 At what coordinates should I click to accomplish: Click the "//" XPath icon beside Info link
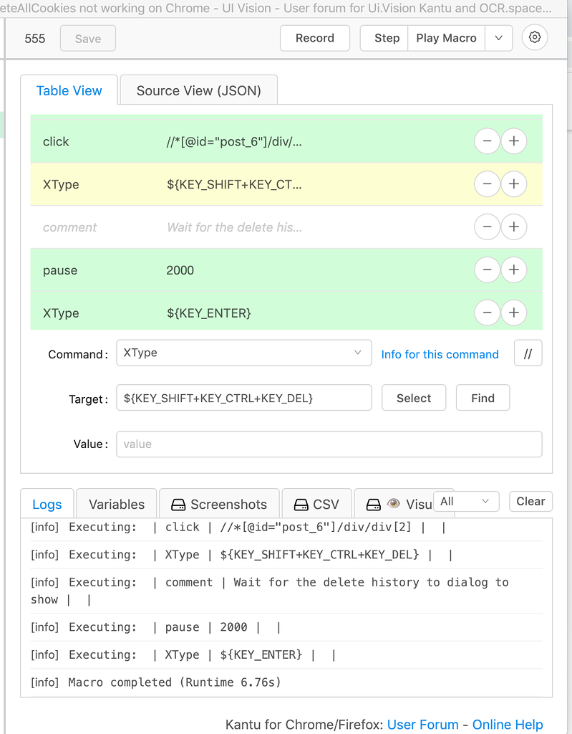(x=528, y=353)
